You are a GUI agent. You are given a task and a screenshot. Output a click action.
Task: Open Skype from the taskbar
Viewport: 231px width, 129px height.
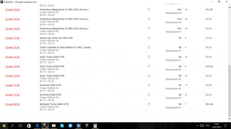[x=62, y=126]
